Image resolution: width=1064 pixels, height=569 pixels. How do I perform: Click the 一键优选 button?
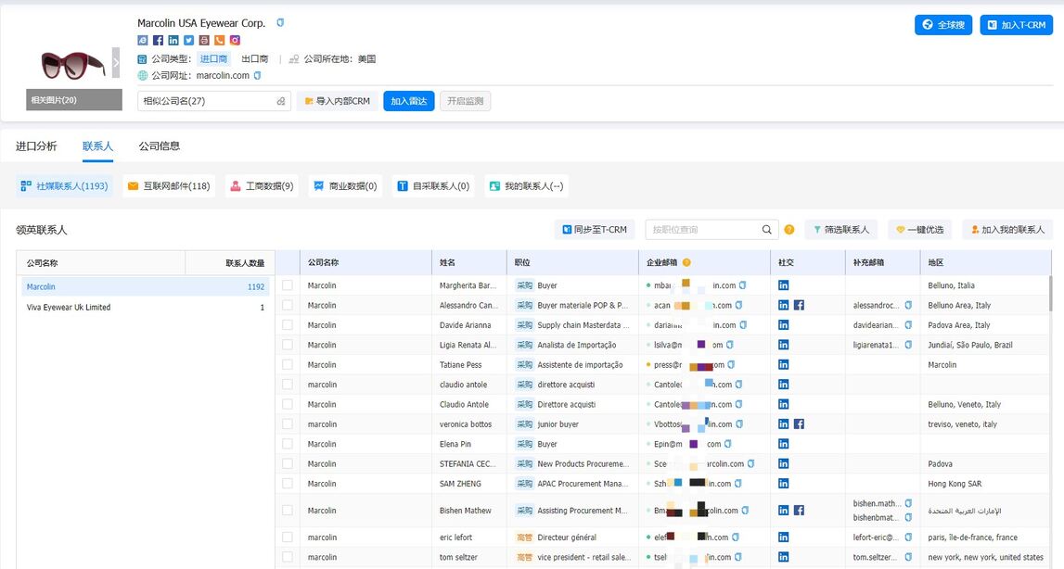[920, 230]
